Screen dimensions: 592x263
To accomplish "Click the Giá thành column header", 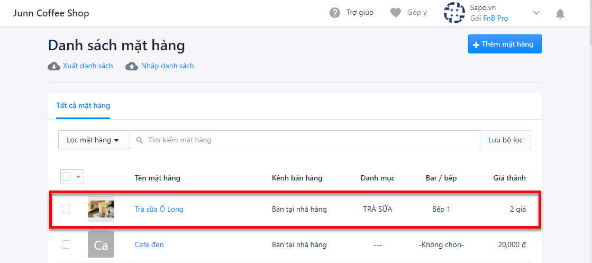I will point(509,178).
